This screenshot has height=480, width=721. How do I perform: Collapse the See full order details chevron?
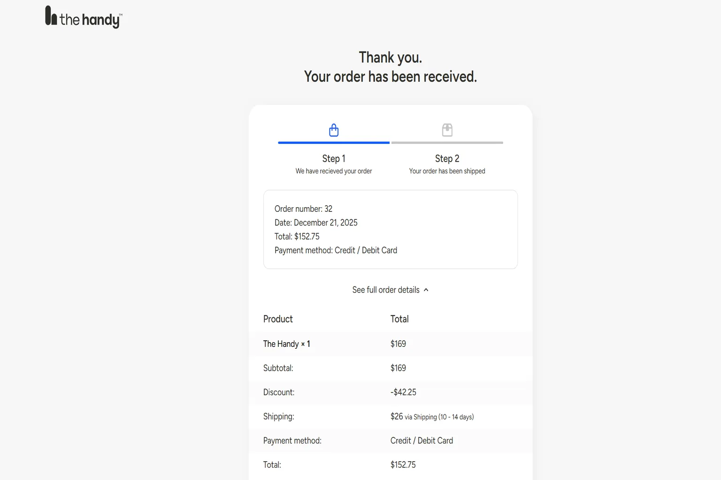tap(426, 290)
